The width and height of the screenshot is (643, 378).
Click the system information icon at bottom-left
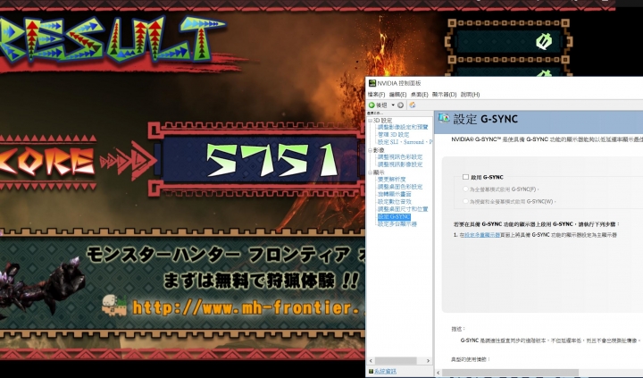[x=371, y=372]
